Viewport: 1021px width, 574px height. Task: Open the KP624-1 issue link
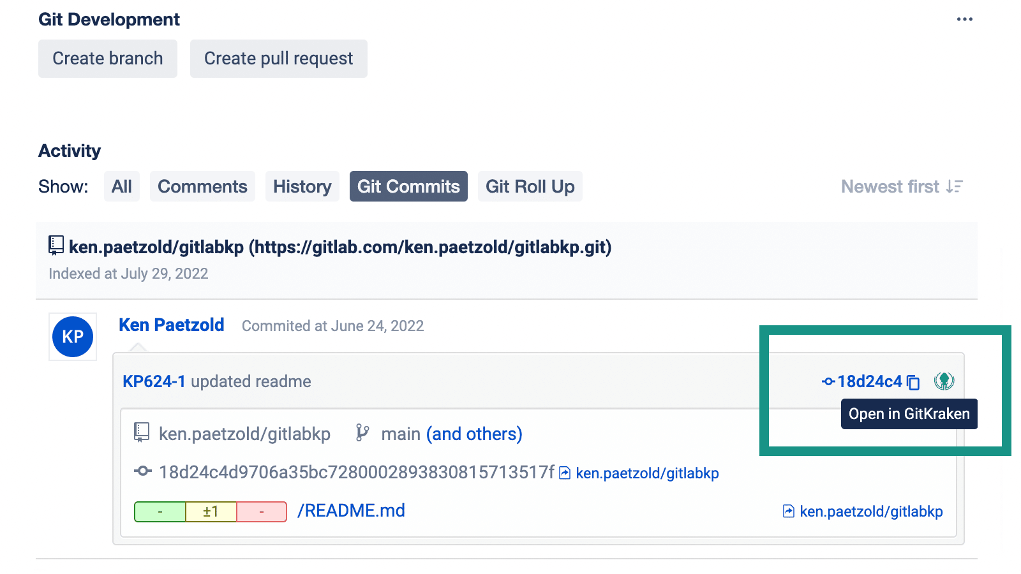[154, 381]
